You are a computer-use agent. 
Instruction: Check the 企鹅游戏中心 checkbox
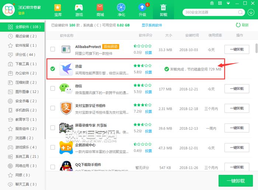point(53,147)
